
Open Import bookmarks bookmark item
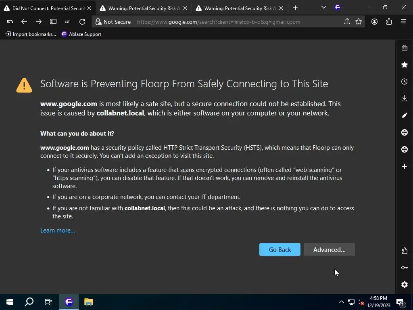(31, 34)
